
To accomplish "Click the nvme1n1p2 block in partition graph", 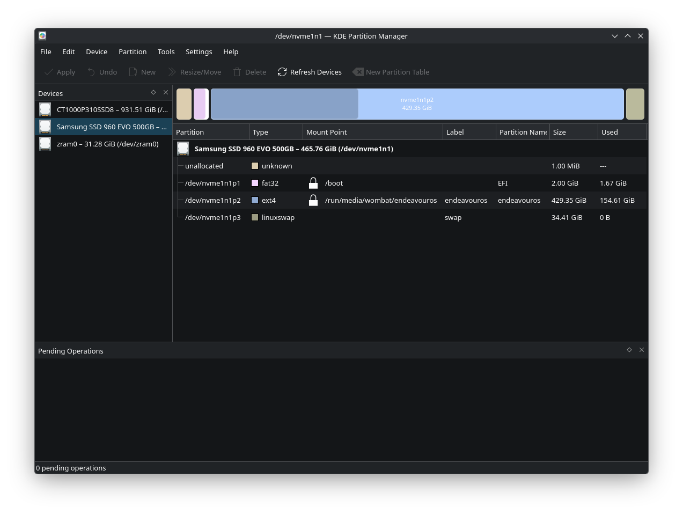I will coord(417,104).
